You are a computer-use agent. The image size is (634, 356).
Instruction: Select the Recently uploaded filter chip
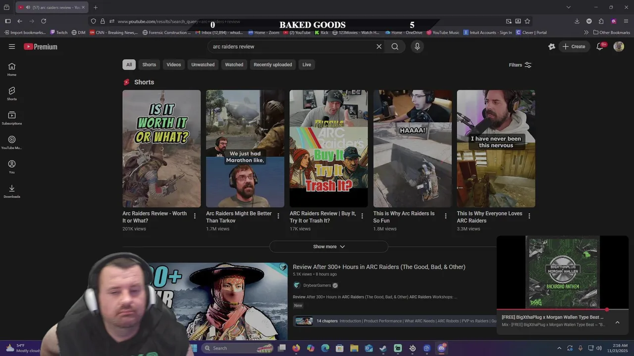273,65
